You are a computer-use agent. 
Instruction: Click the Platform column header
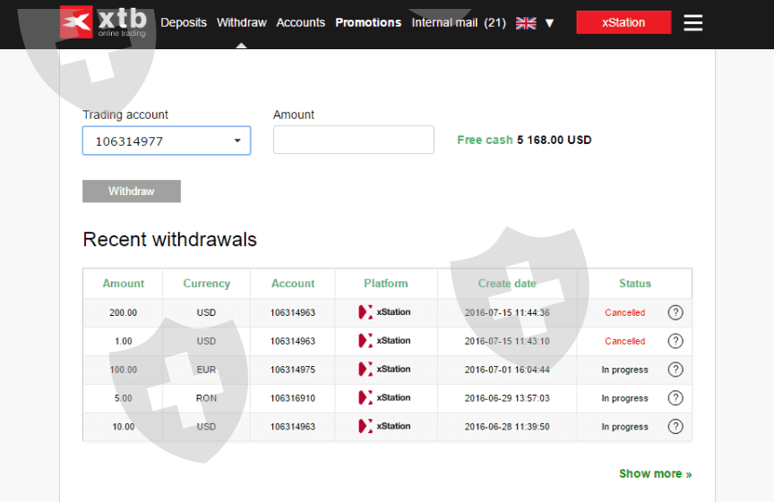(x=385, y=284)
